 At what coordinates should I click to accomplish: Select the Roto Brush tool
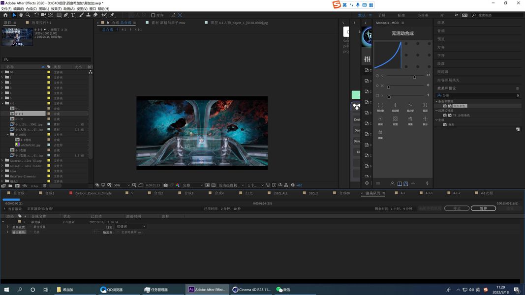coord(104,15)
